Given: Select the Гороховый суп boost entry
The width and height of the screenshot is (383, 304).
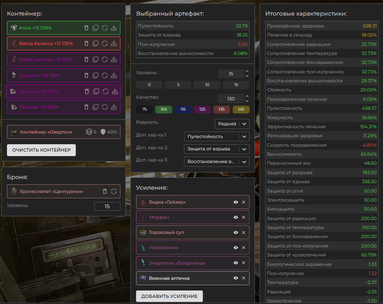Looking at the screenshot, I should [x=193, y=232].
